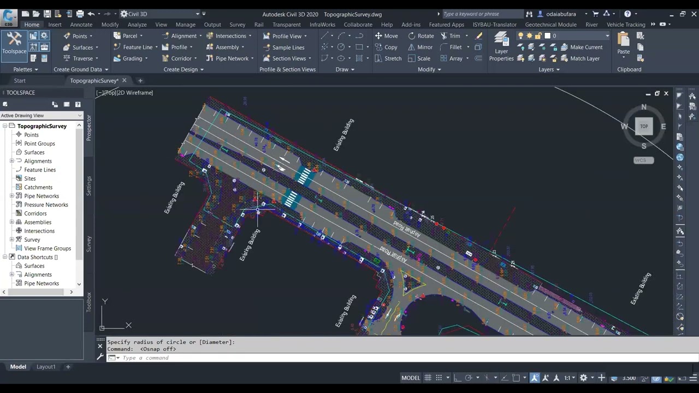699x393 pixels.
Task: Click the WCS label under ViewCube
Action: point(643,160)
